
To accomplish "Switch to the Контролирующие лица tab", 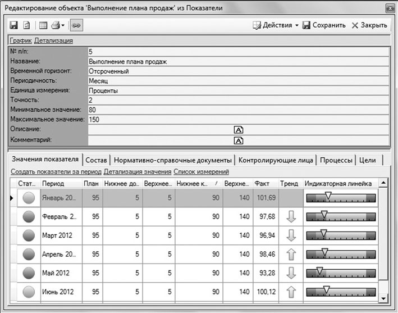I will tap(275, 160).
